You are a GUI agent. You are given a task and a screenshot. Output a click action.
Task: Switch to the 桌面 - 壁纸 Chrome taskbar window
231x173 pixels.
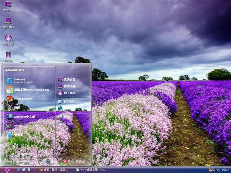[x=54, y=170]
